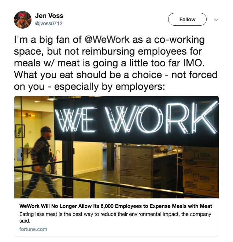Screen dimensions: 233x242
Task: Click the neon WORK letters in the photo
Action: (x=162, y=118)
